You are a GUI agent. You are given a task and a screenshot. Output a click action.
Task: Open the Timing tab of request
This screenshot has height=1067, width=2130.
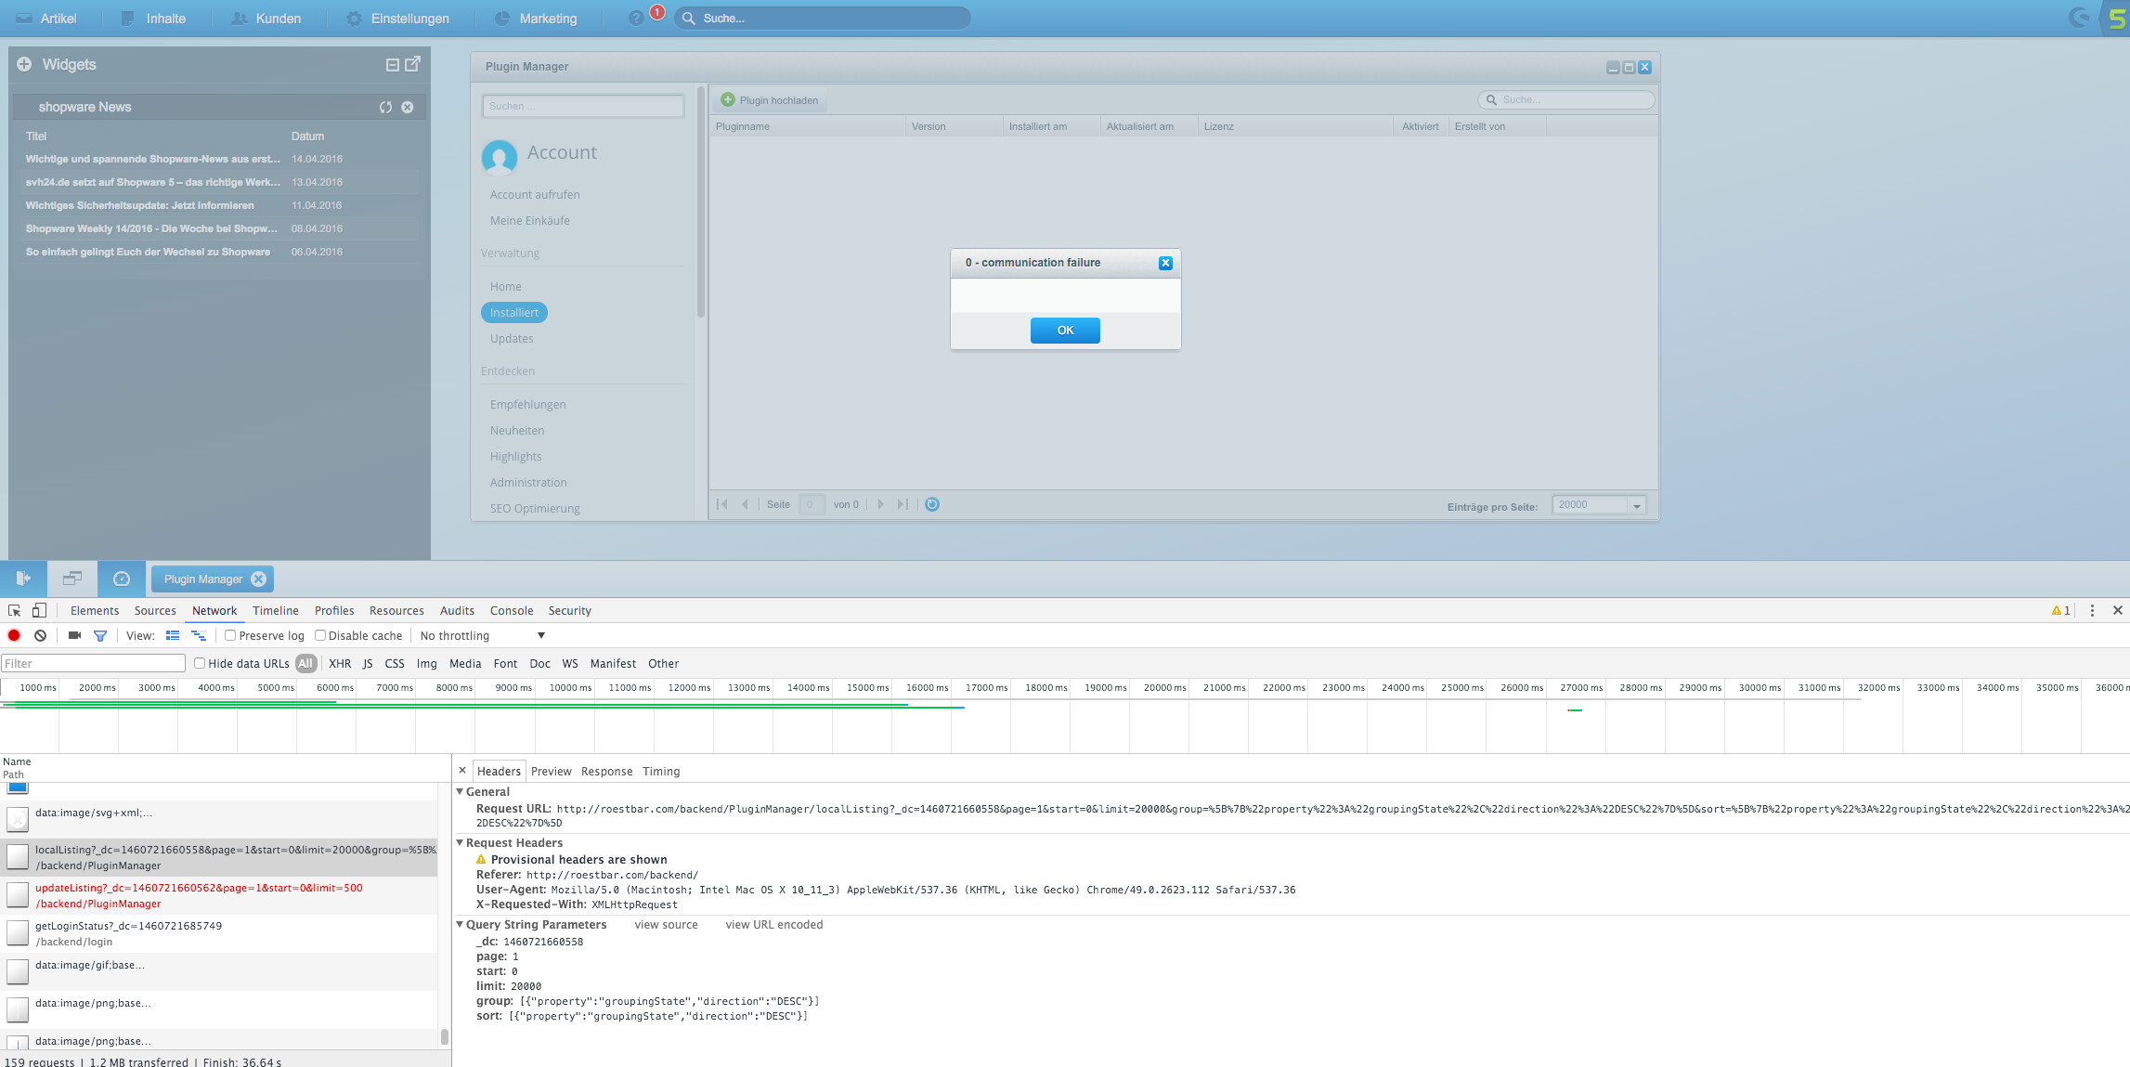tap(661, 771)
